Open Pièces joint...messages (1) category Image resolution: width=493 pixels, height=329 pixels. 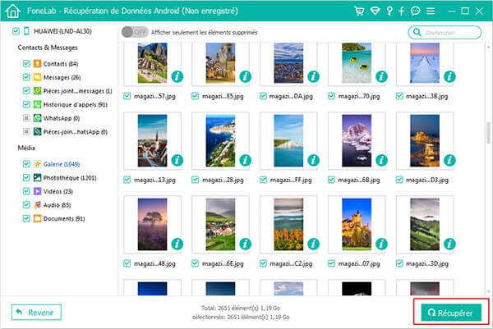coord(78,91)
